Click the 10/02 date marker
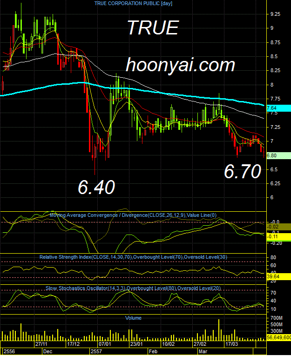This screenshot has height=356, width=291. pyautogui.click(x=169, y=344)
